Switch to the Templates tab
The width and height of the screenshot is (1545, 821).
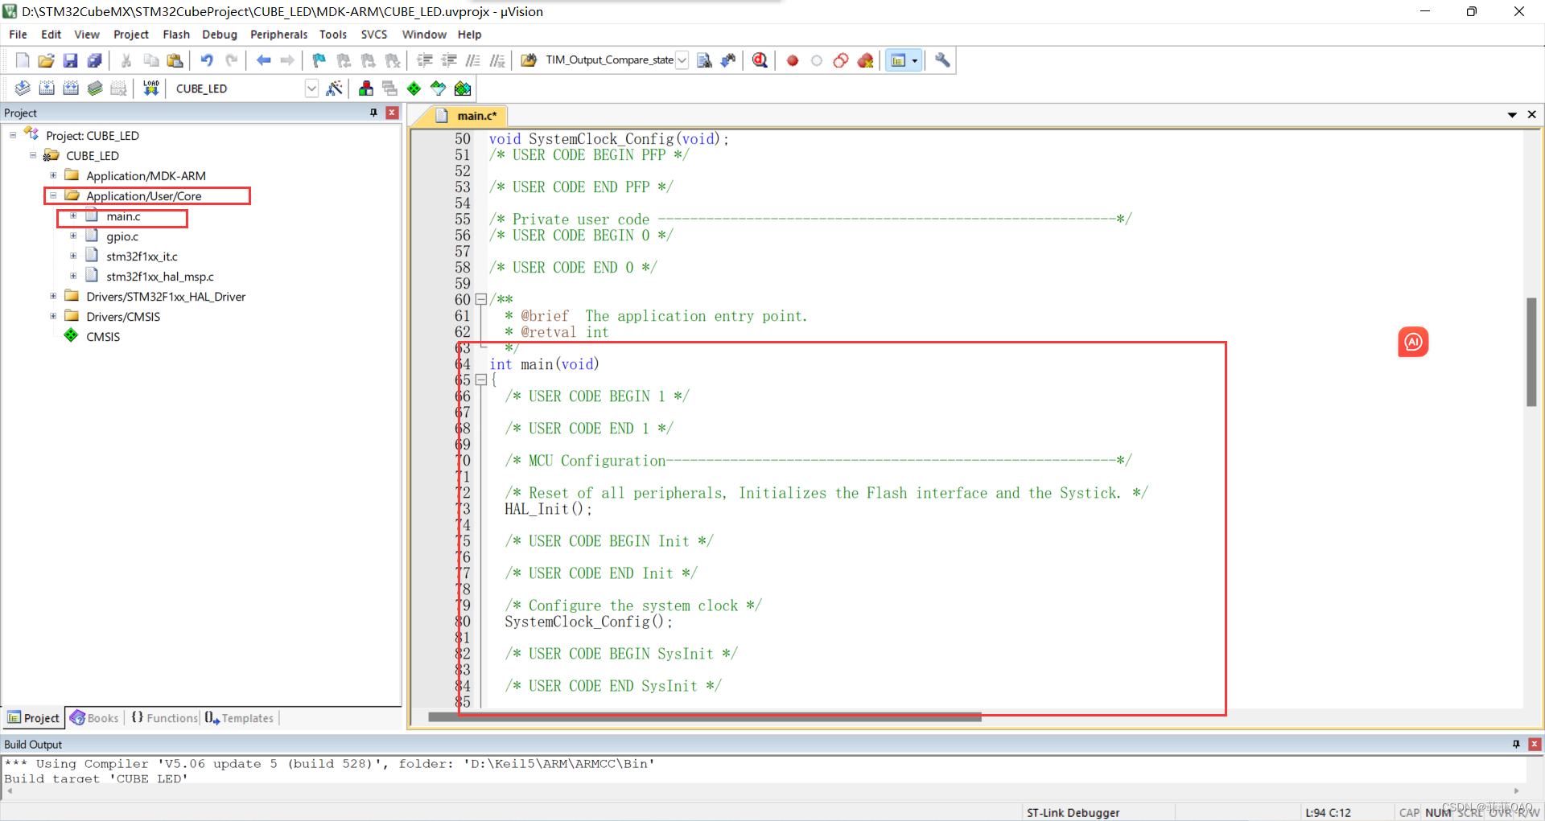point(239,718)
